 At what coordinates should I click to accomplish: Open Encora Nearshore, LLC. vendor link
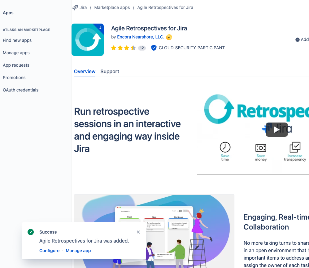pos(141,37)
